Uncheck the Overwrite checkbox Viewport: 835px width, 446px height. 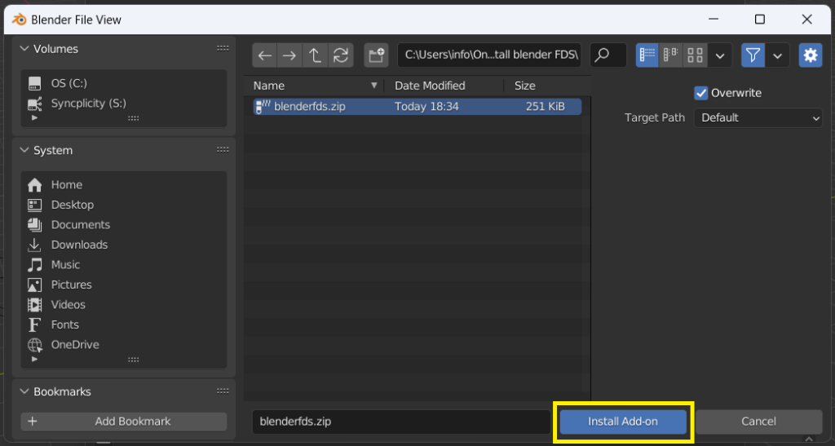click(x=700, y=93)
